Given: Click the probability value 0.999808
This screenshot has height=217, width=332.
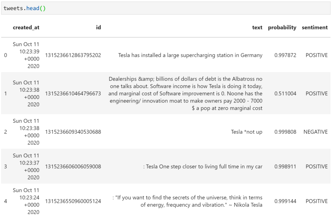Looking at the screenshot, I should point(285,132).
